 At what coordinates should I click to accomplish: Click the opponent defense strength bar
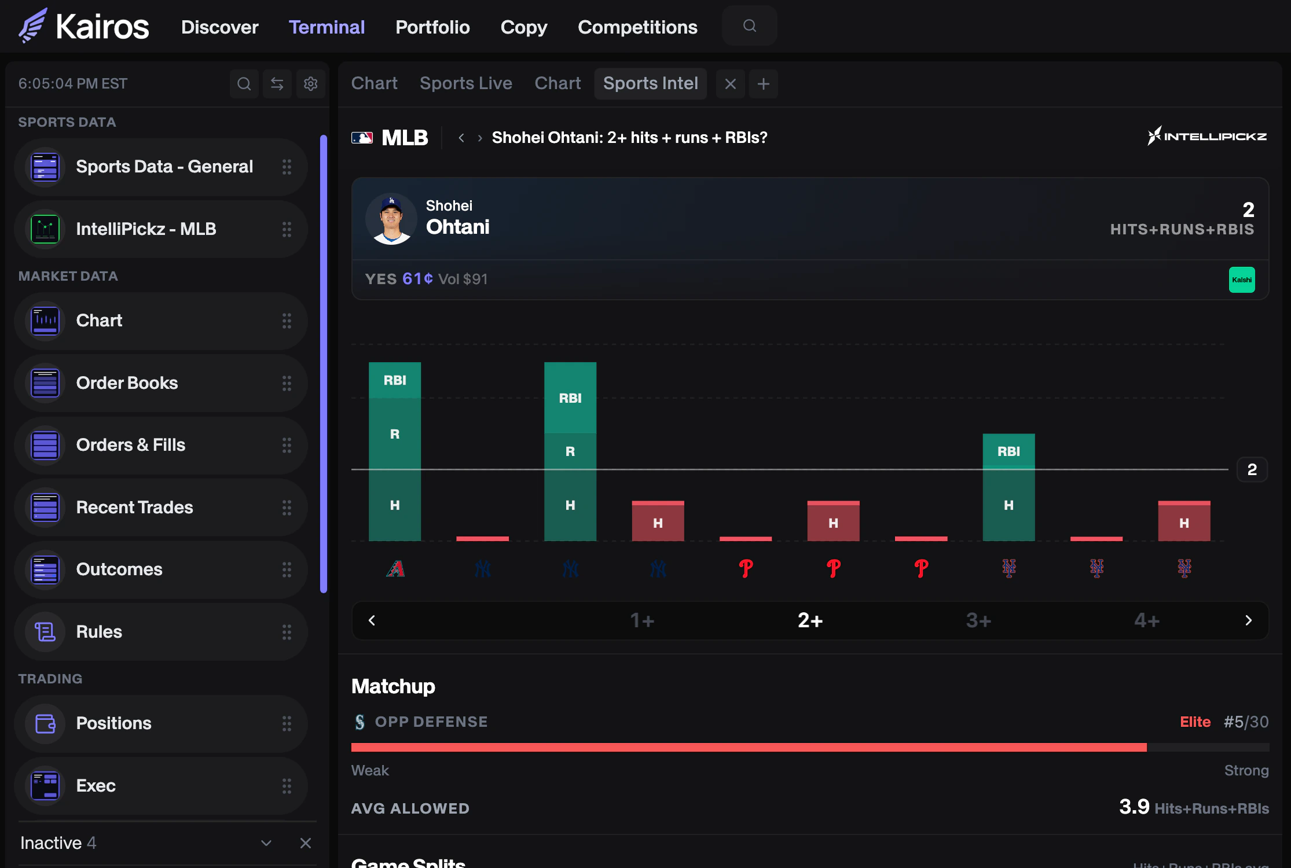tap(810, 747)
